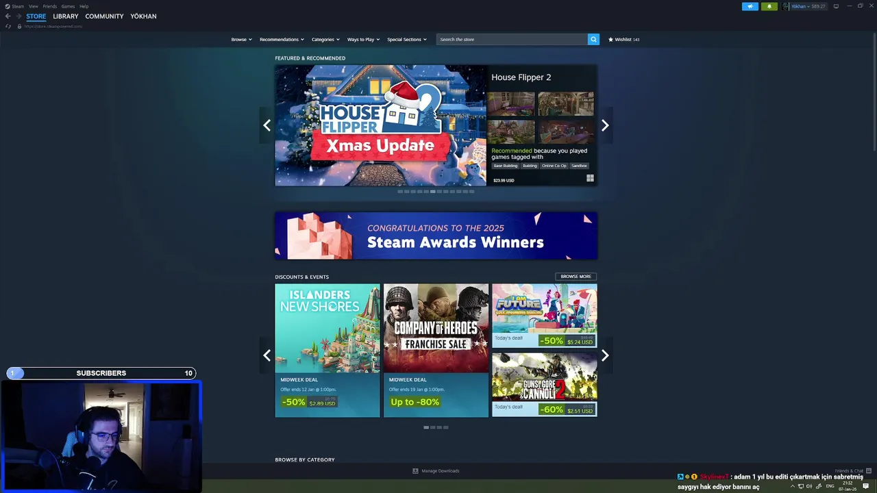Expand the Browse dropdown
The image size is (877, 493).
pos(241,40)
